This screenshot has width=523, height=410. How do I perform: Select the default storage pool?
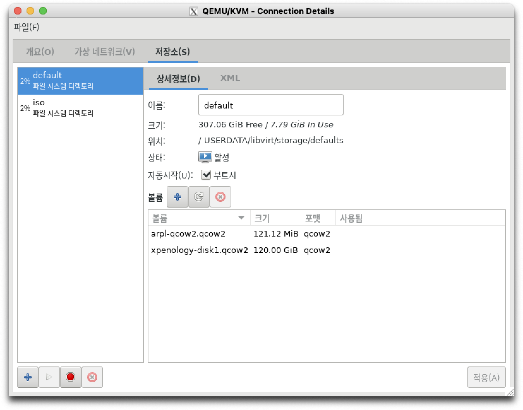(x=80, y=81)
